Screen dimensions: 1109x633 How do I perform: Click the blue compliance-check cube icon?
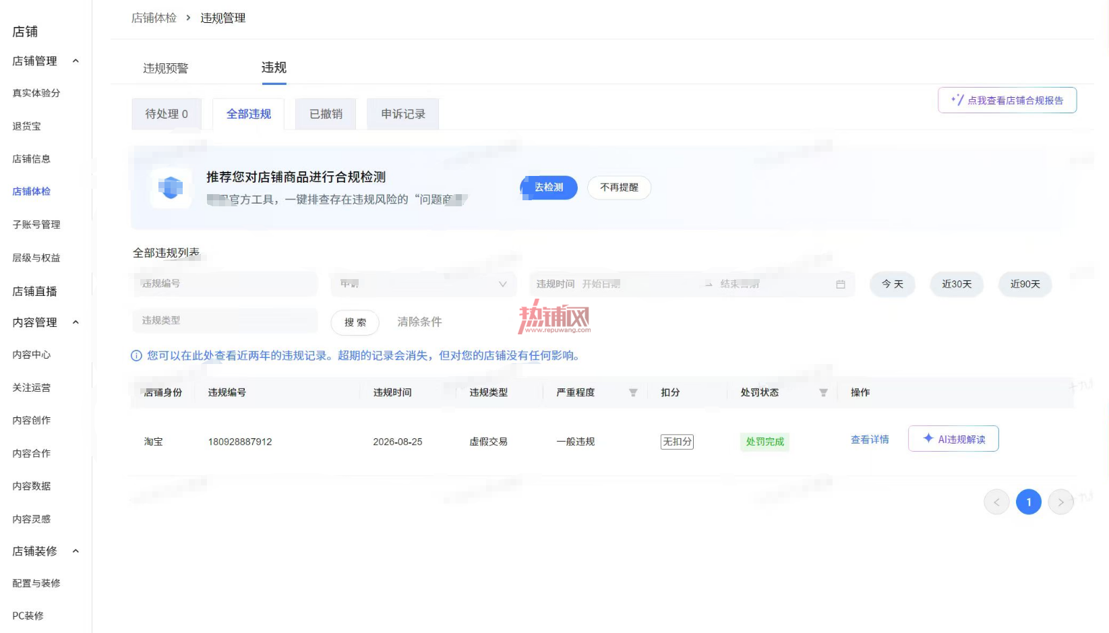(171, 187)
